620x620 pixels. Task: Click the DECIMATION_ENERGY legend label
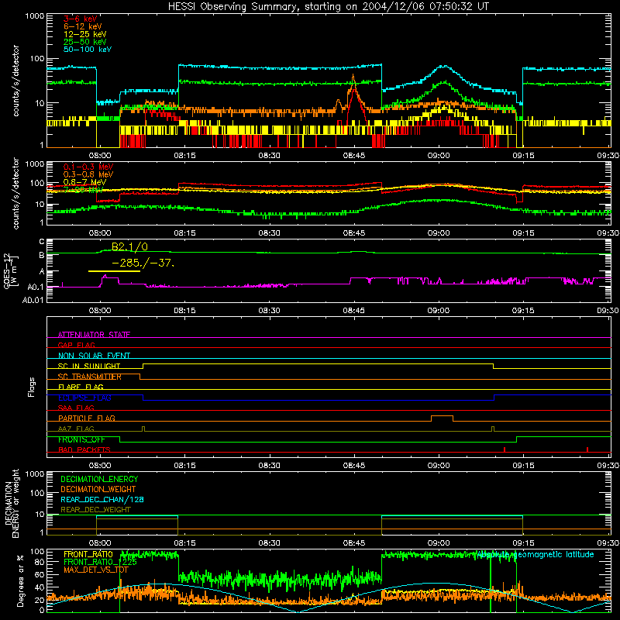[99, 479]
